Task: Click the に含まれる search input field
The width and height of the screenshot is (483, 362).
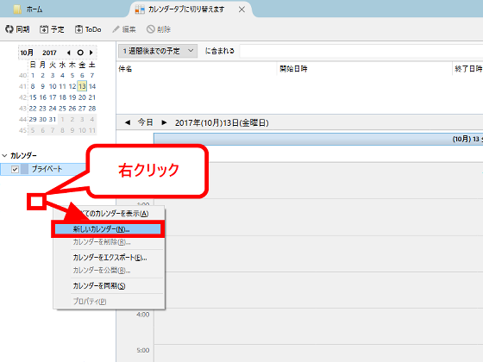Action: click(361, 51)
